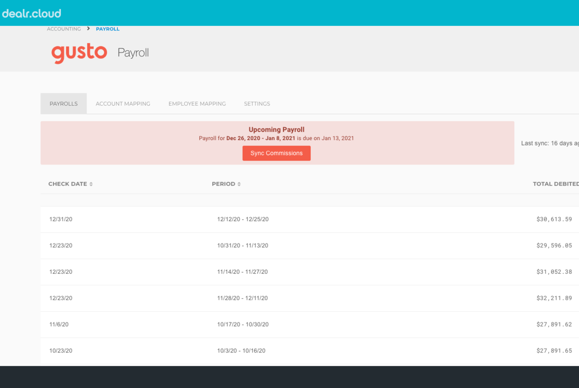Click the $27,891.65 total
The image size is (579, 388).
554,351
